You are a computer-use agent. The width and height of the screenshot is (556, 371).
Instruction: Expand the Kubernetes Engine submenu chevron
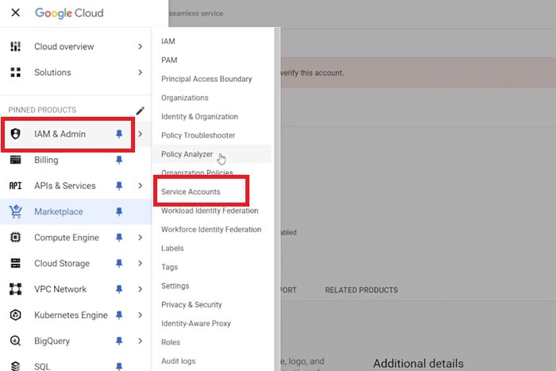[x=140, y=315]
